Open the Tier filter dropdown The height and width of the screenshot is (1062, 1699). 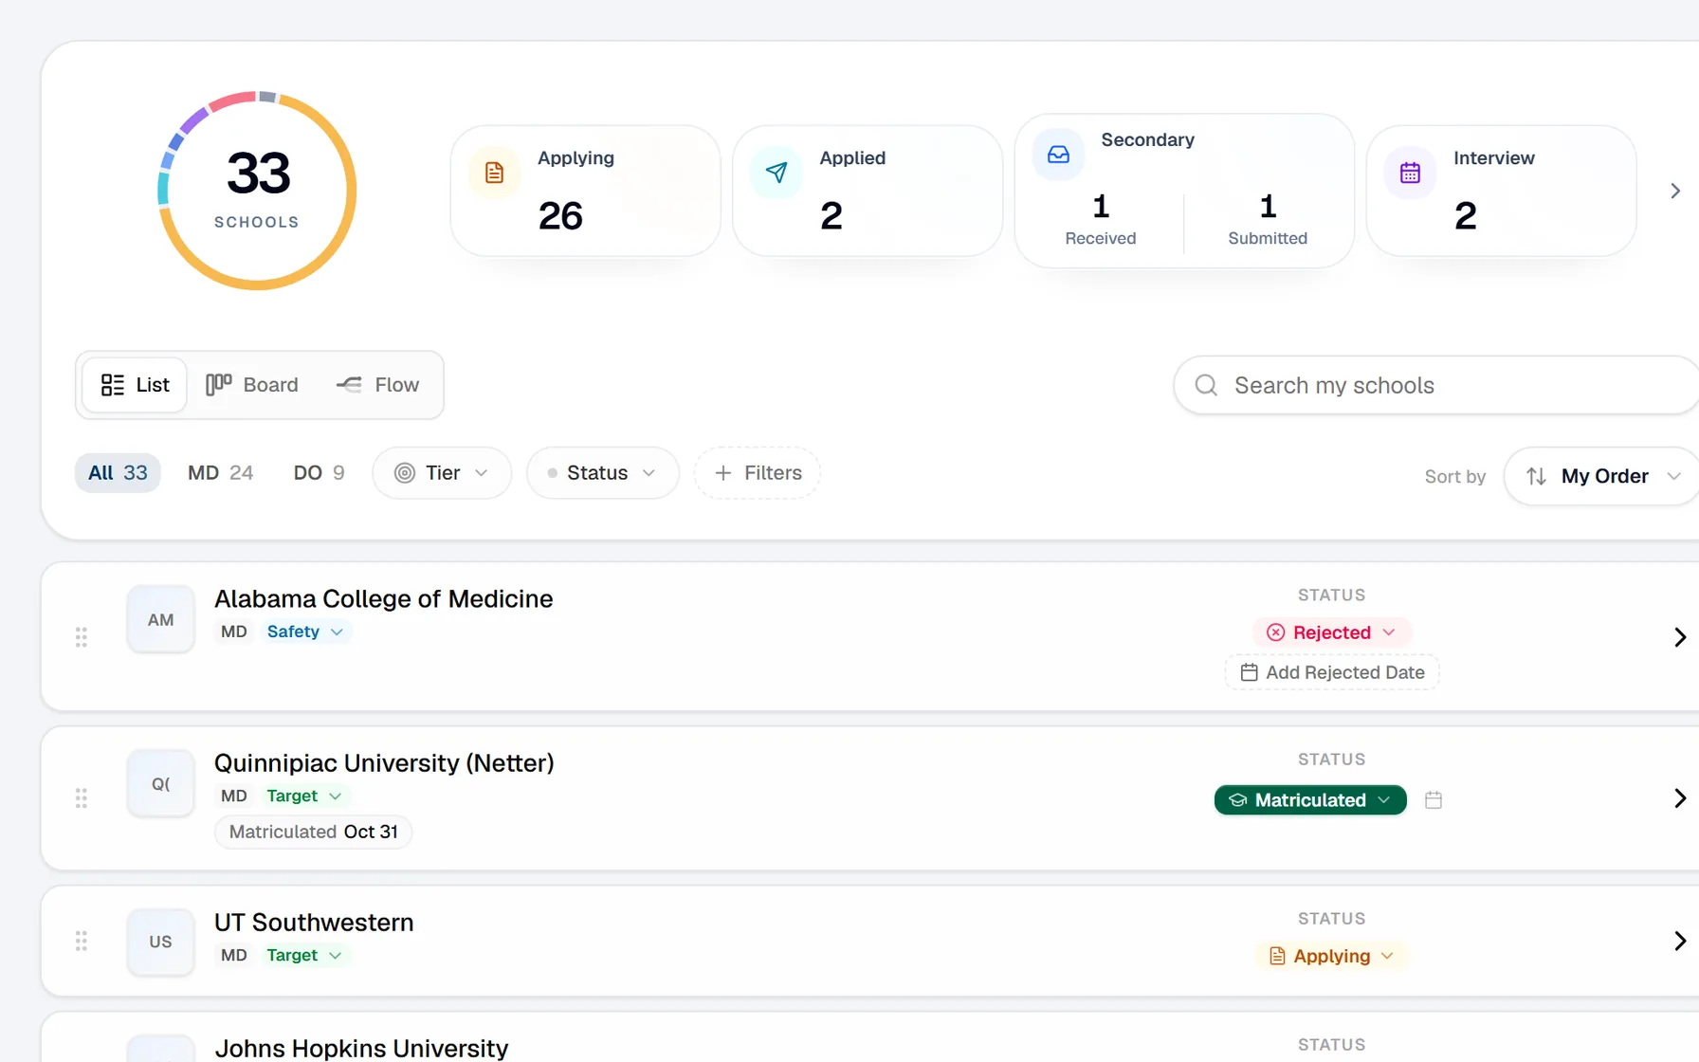pyautogui.click(x=442, y=472)
